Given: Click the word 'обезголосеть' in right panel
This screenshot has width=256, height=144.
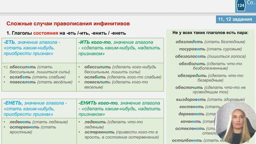Looking at the screenshot, I should tap(190, 56).
